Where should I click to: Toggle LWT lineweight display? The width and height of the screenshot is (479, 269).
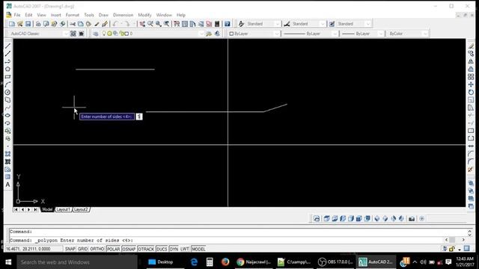185,249
